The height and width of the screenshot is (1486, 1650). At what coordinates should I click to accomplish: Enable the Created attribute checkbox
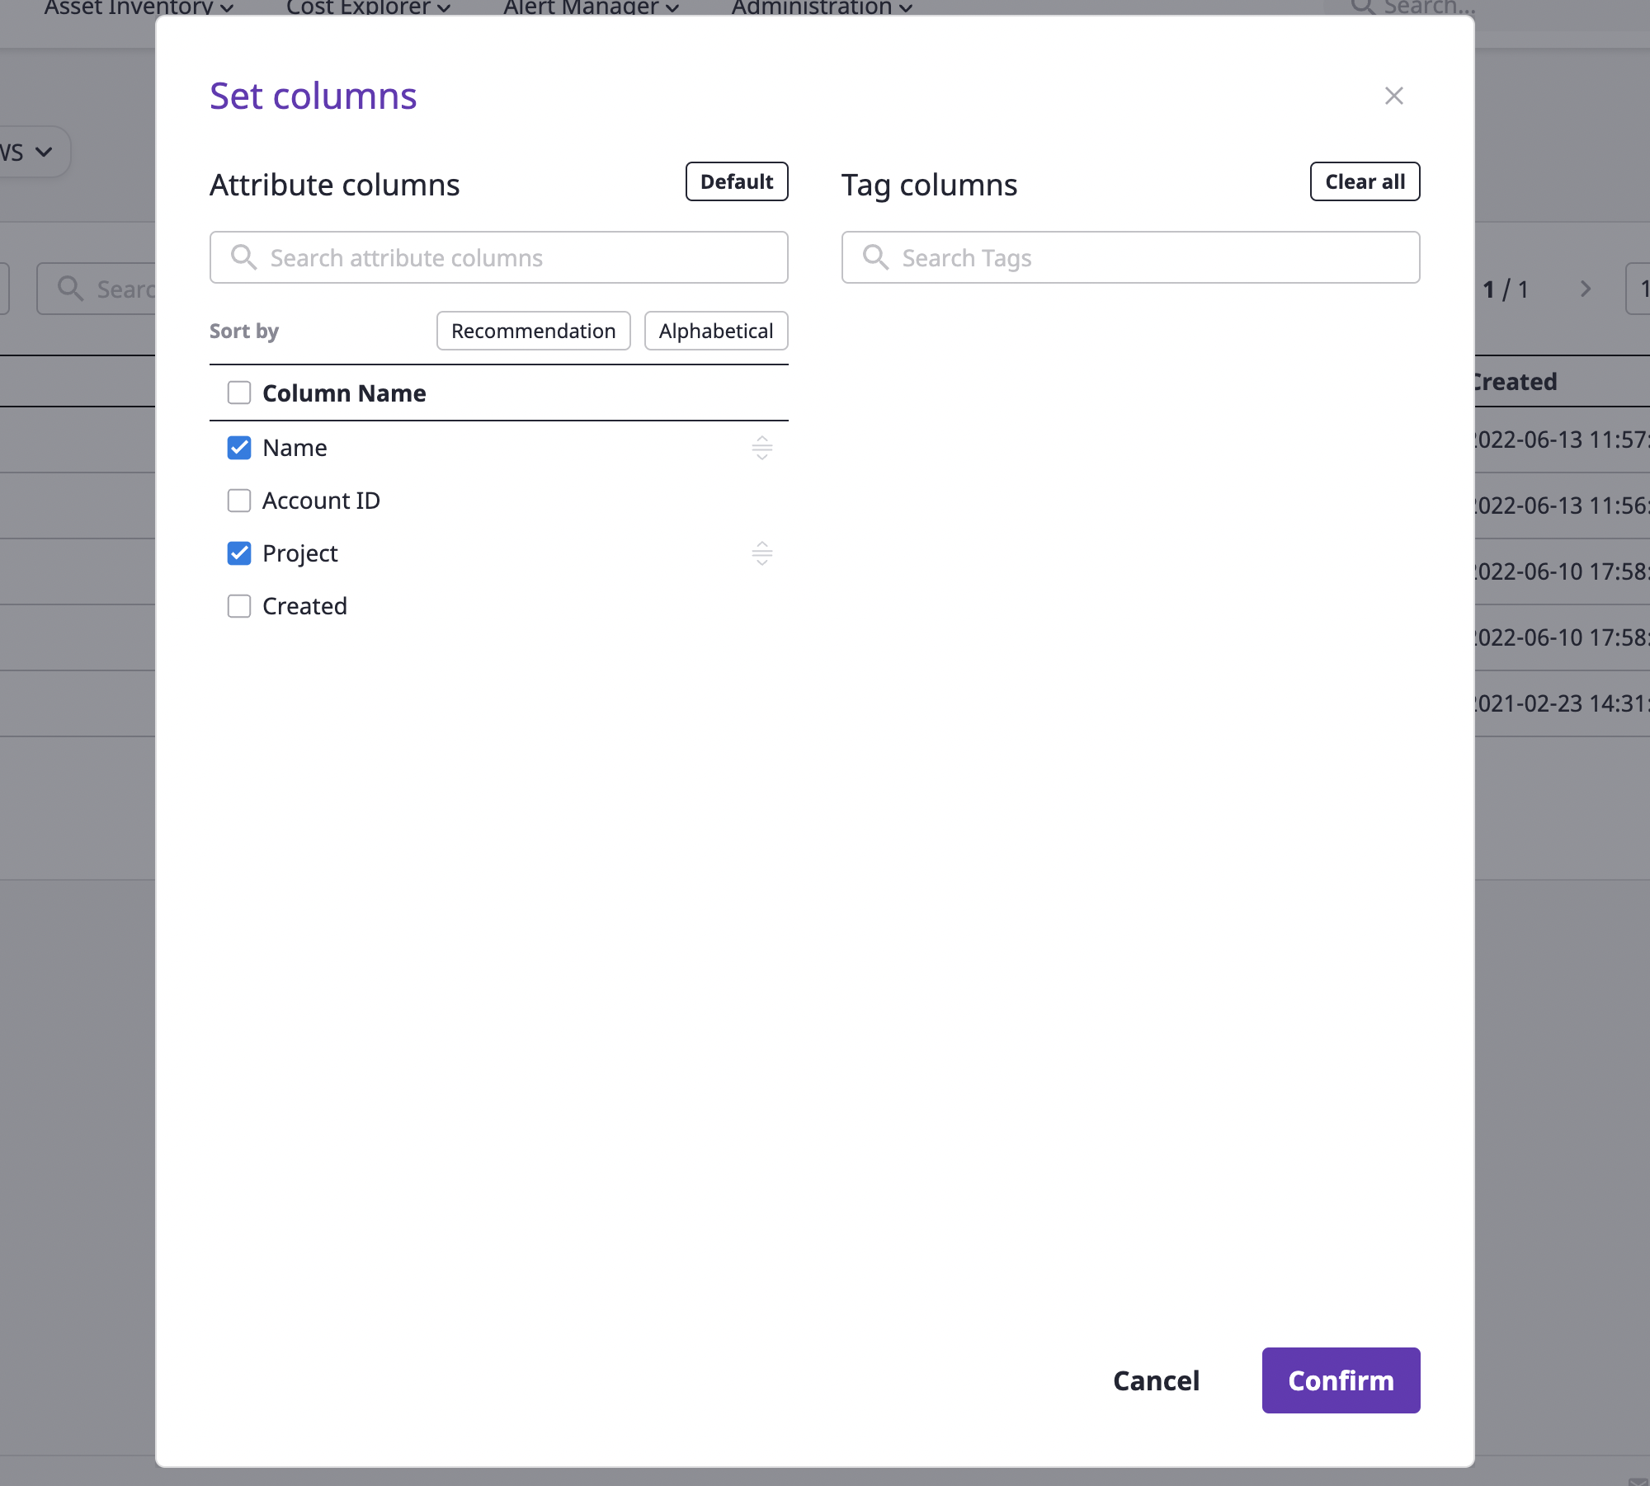pos(238,604)
